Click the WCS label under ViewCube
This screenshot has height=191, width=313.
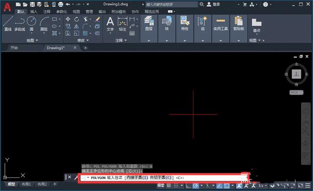[x=296, y=93]
